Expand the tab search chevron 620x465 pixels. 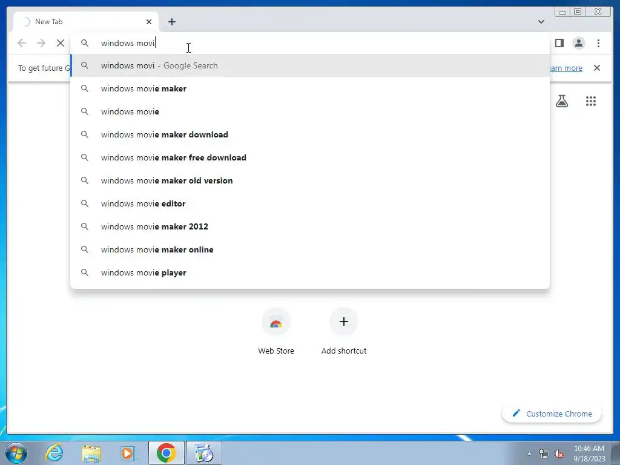click(x=541, y=22)
